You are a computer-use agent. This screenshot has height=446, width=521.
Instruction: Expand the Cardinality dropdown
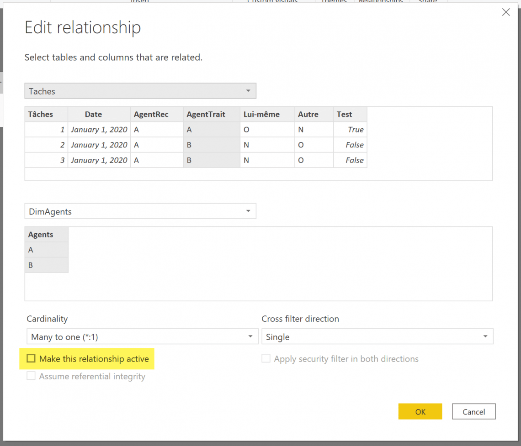[250, 336]
